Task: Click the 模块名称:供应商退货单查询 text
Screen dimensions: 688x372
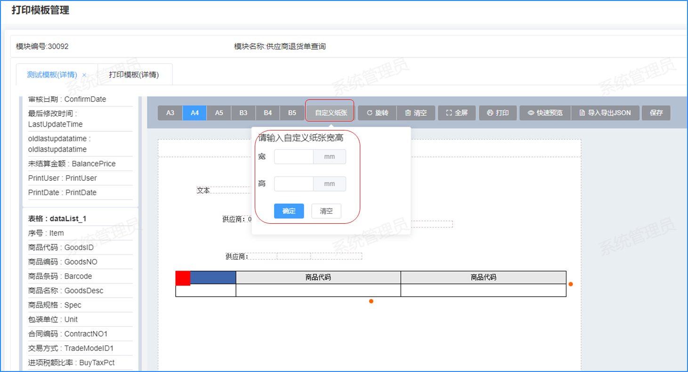Action: click(x=280, y=47)
